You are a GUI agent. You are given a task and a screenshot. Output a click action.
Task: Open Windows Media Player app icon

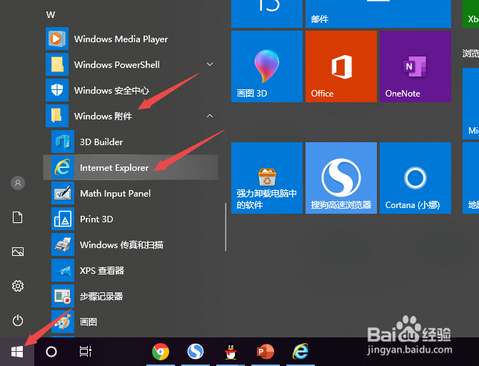tap(57, 39)
